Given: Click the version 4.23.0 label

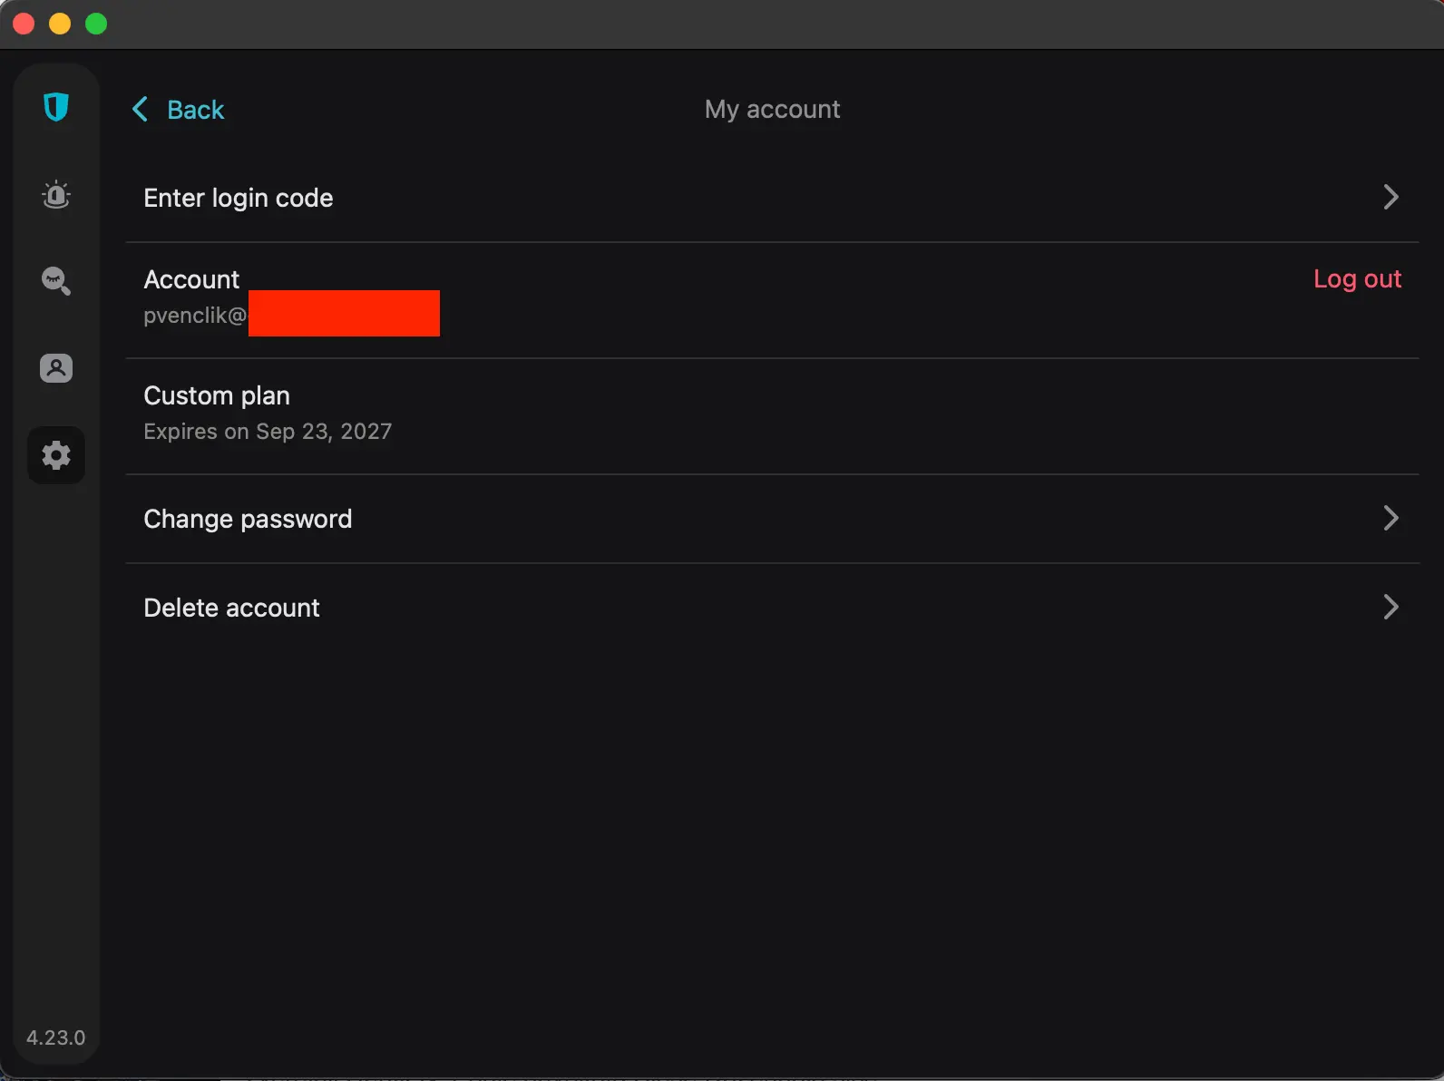Looking at the screenshot, I should [55, 1037].
